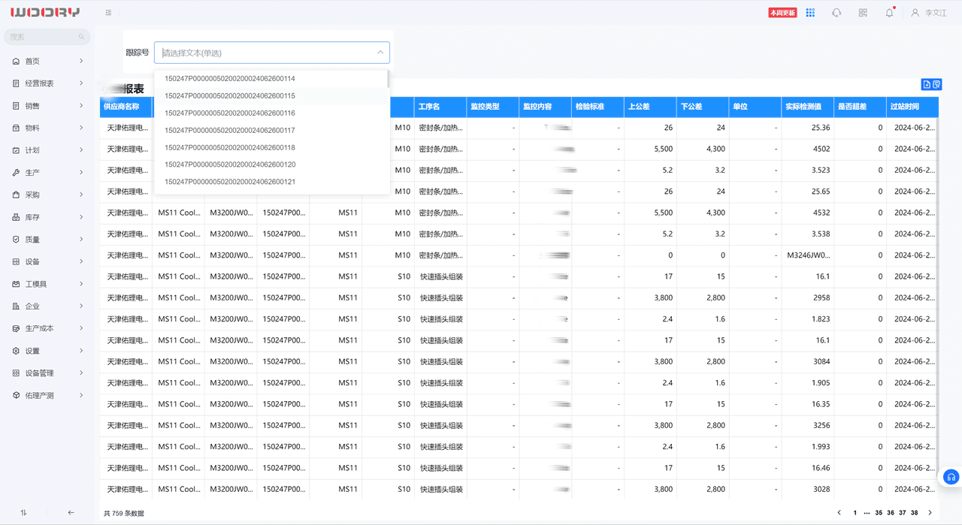Collapse the sidebar via the hamburger icon
Image resolution: width=962 pixels, height=525 pixels.
click(x=109, y=13)
